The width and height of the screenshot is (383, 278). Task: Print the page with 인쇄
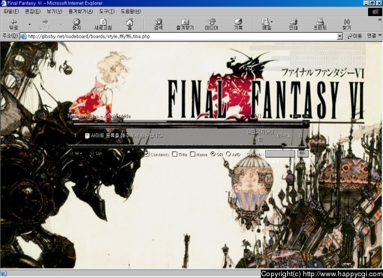pos(293,25)
